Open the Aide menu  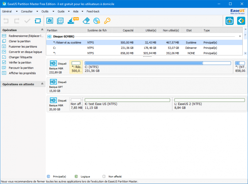(x=76, y=11)
